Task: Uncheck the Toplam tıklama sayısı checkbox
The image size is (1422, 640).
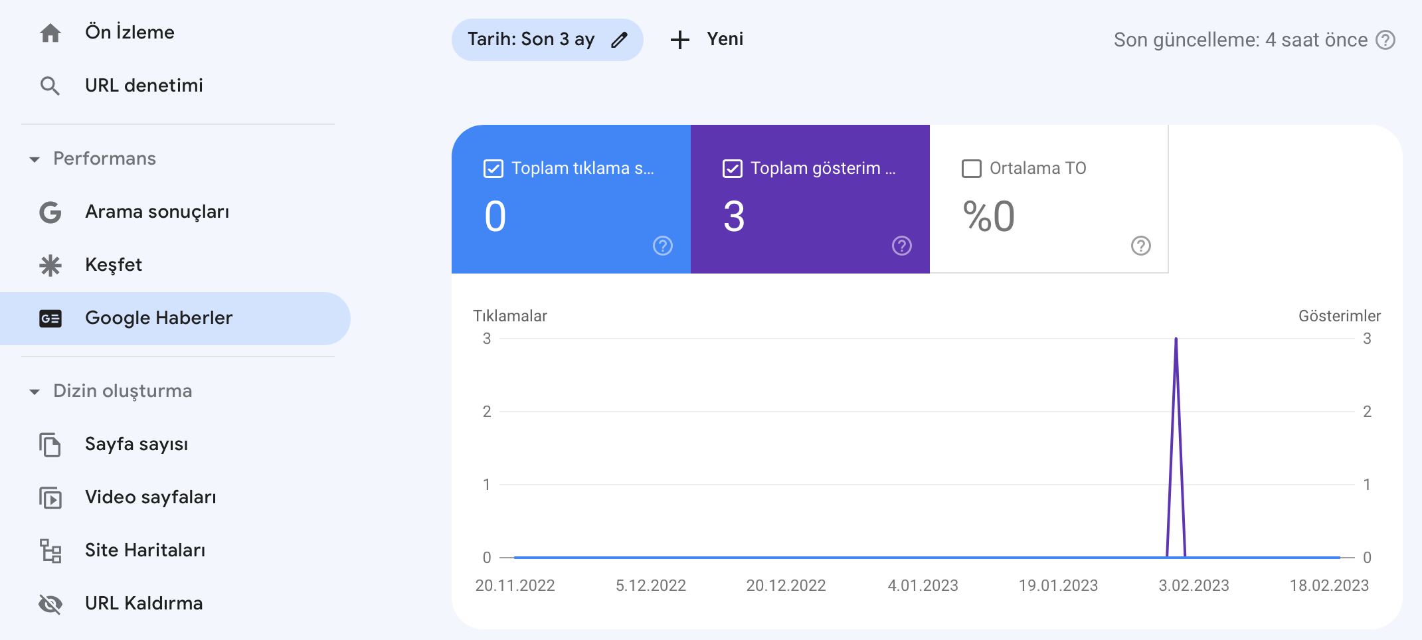Action: pos(493,169)
